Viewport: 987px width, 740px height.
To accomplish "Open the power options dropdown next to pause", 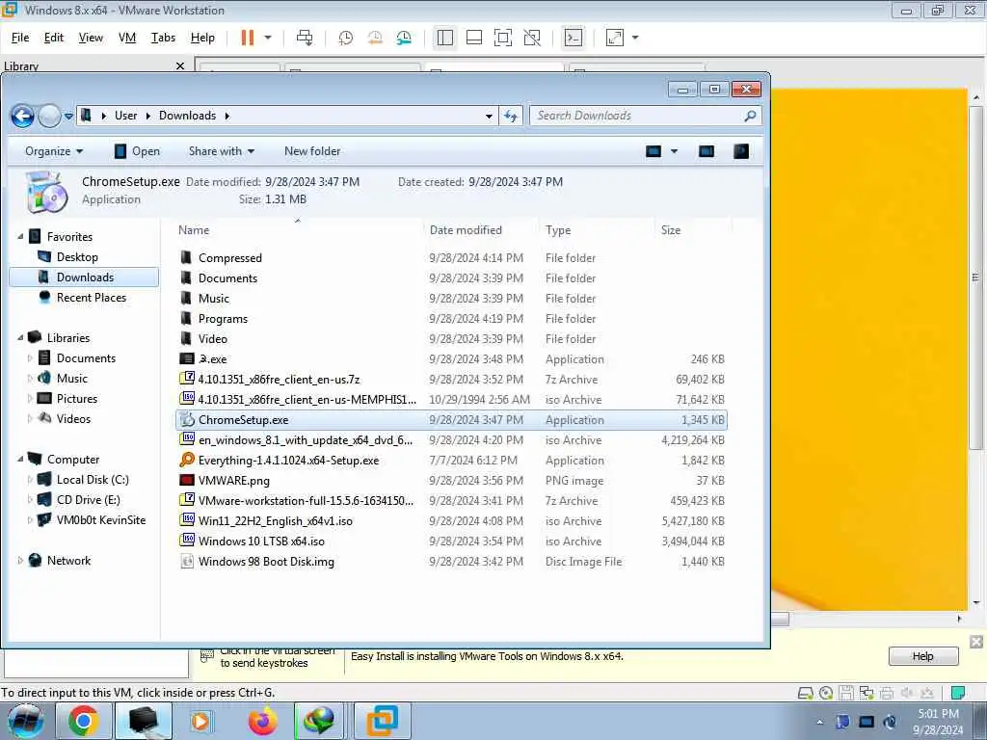I will [x=268, y=38].
